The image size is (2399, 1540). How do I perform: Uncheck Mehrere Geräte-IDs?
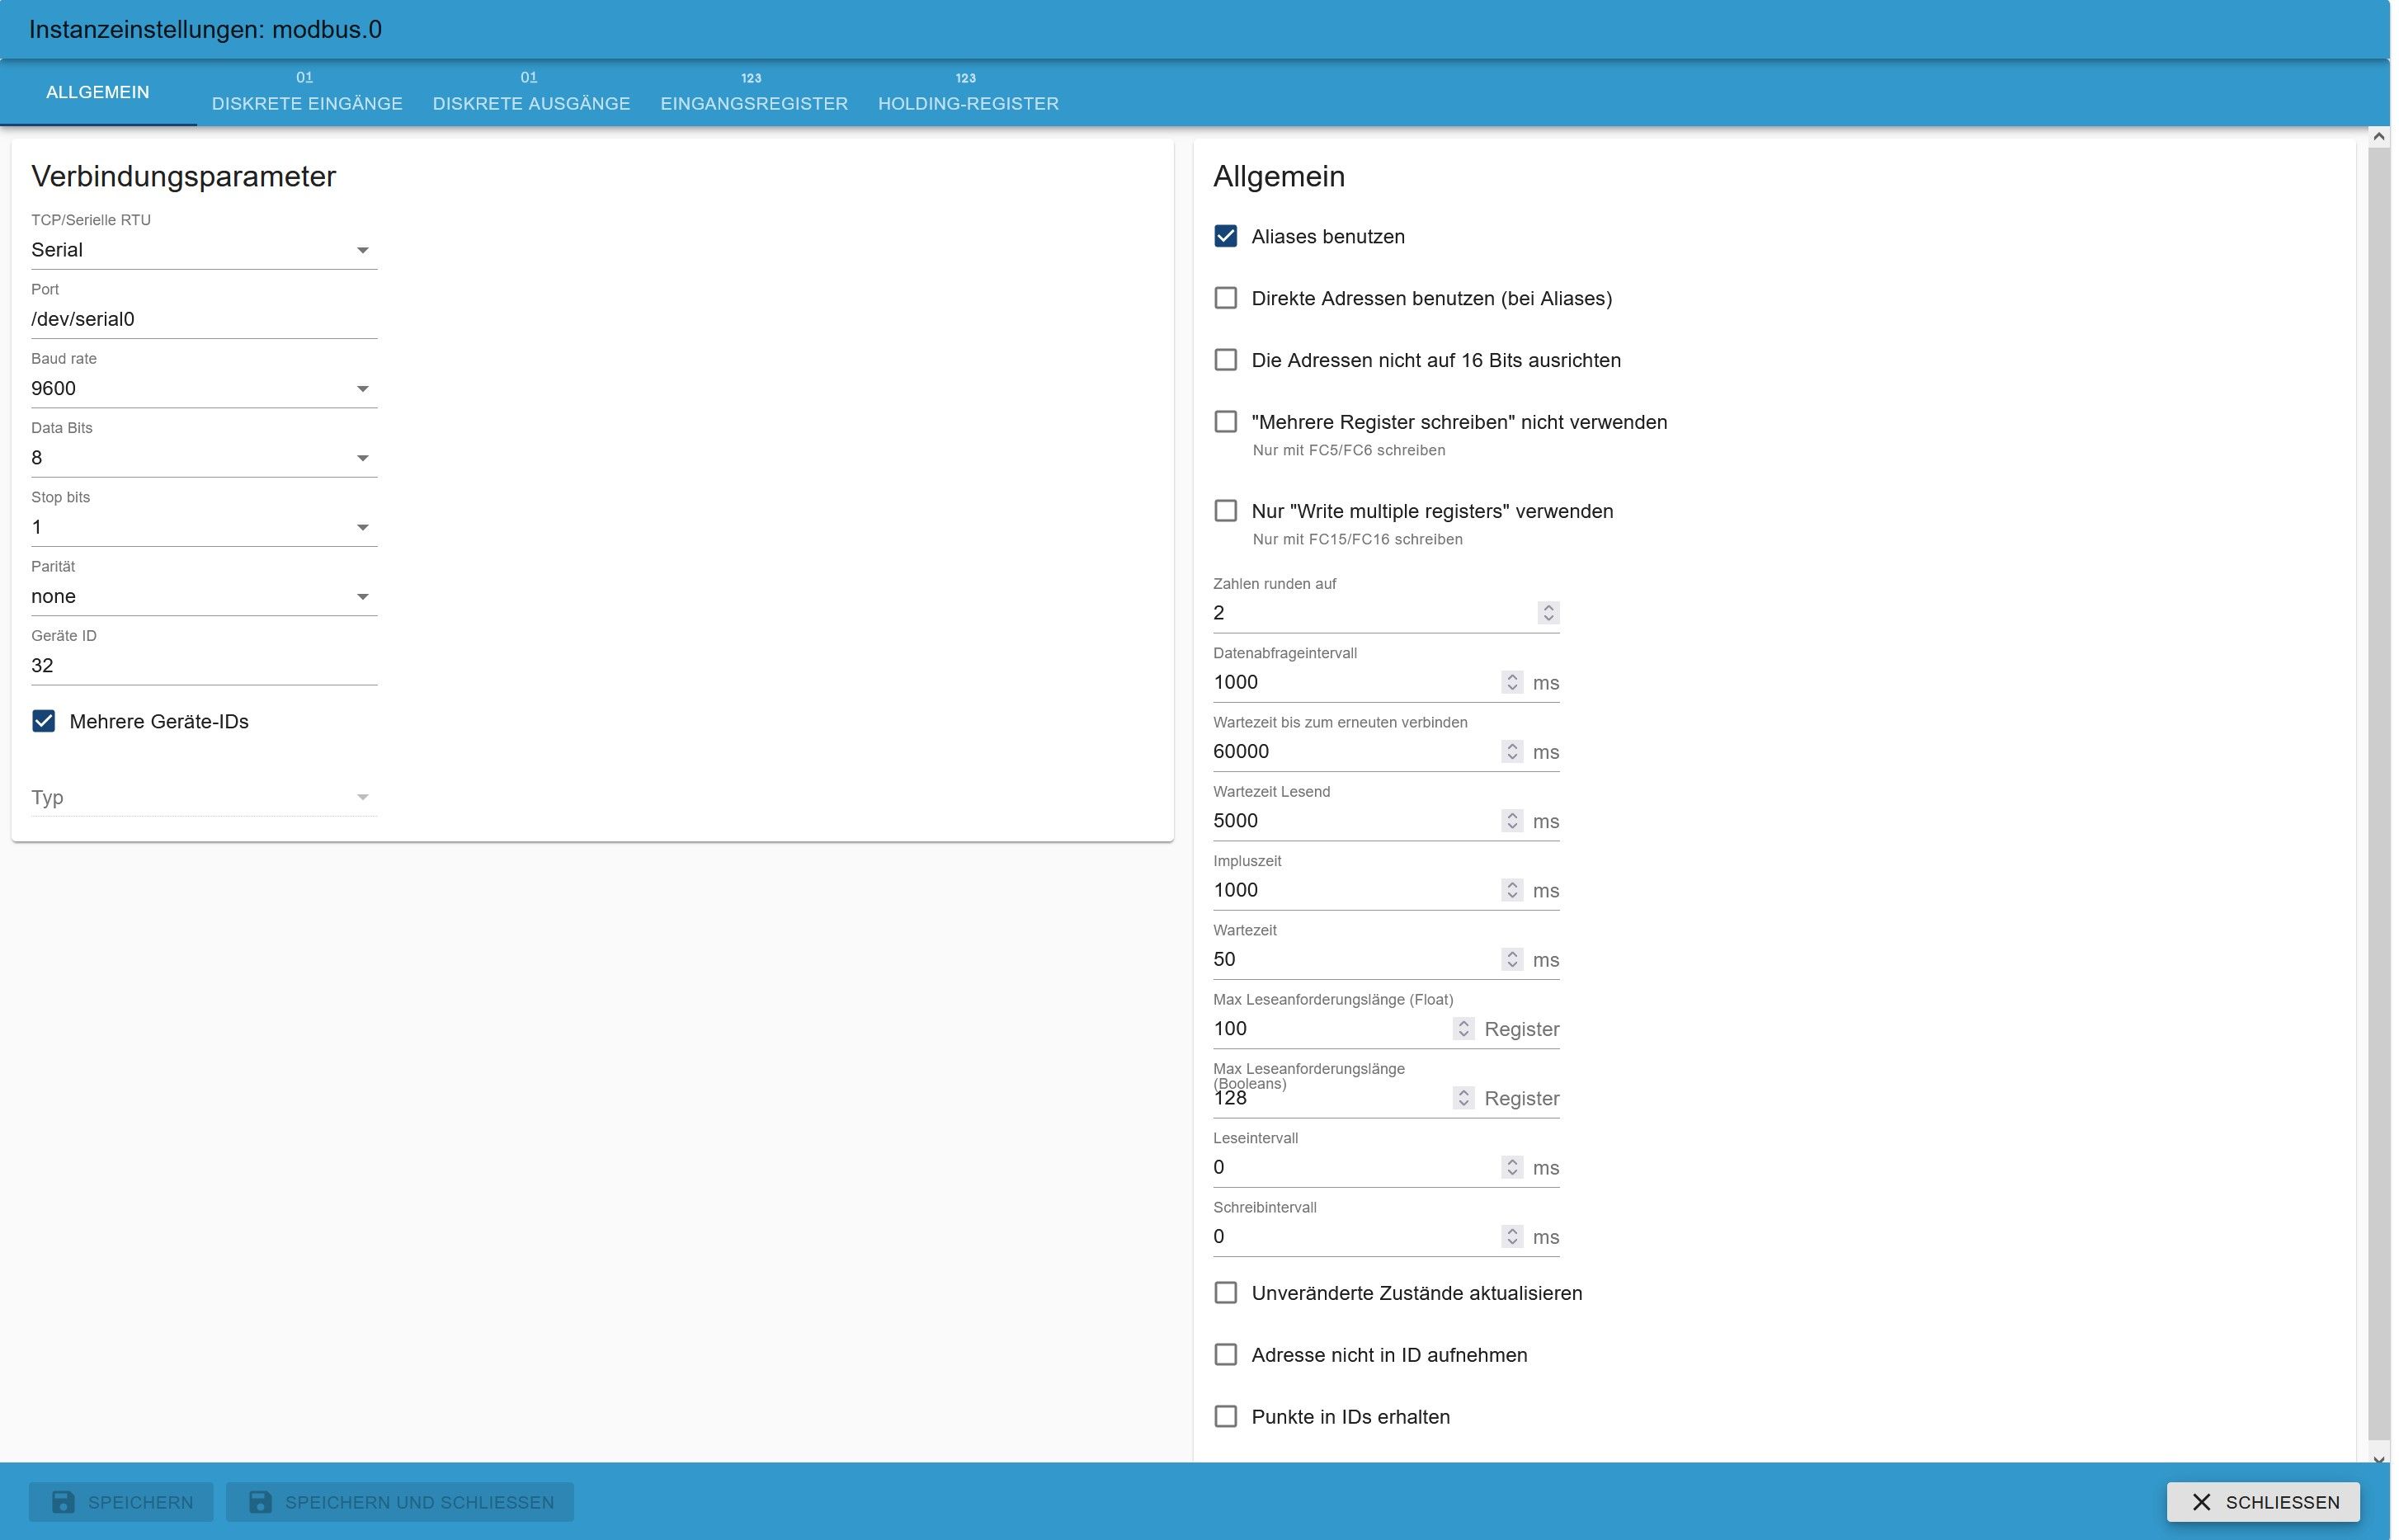[x=44, y=722]
